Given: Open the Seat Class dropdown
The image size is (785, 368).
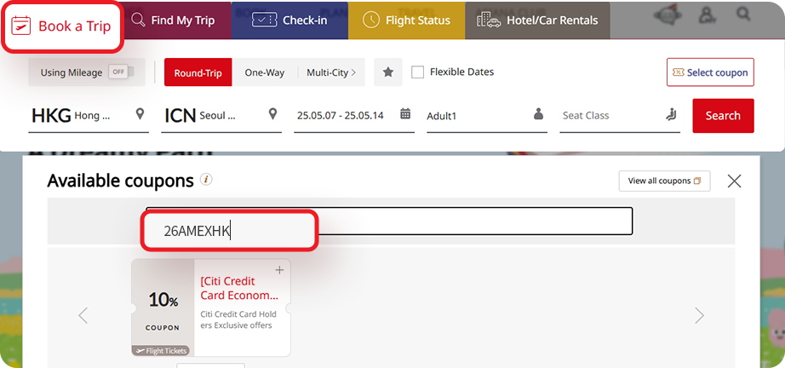Looking at the screenshot, I should coord(620,115).
